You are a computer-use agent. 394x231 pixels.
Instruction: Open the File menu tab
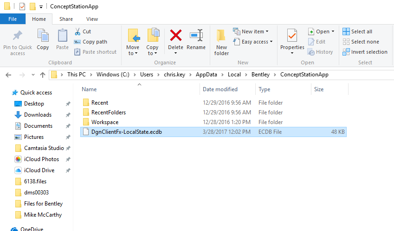[13, 19]
